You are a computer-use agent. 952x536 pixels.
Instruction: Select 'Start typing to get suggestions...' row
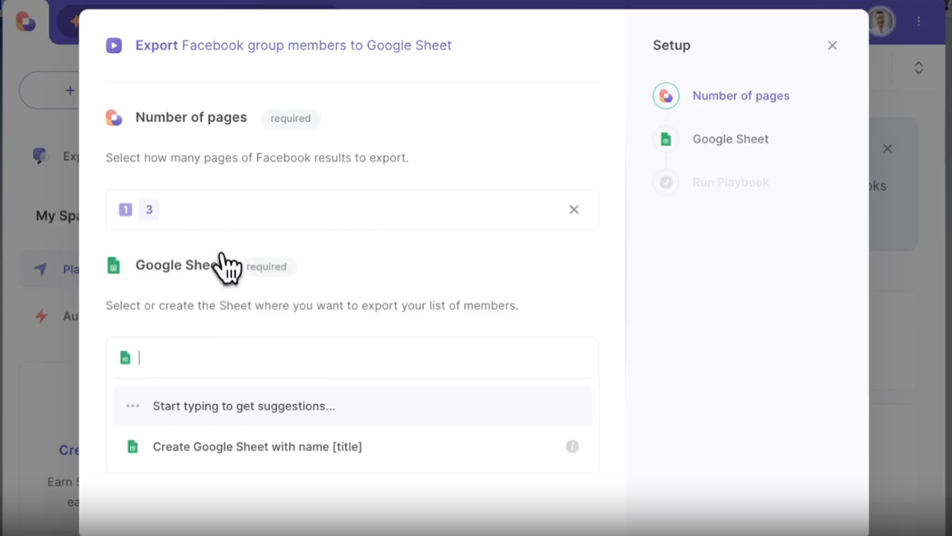tap(352, 406)
